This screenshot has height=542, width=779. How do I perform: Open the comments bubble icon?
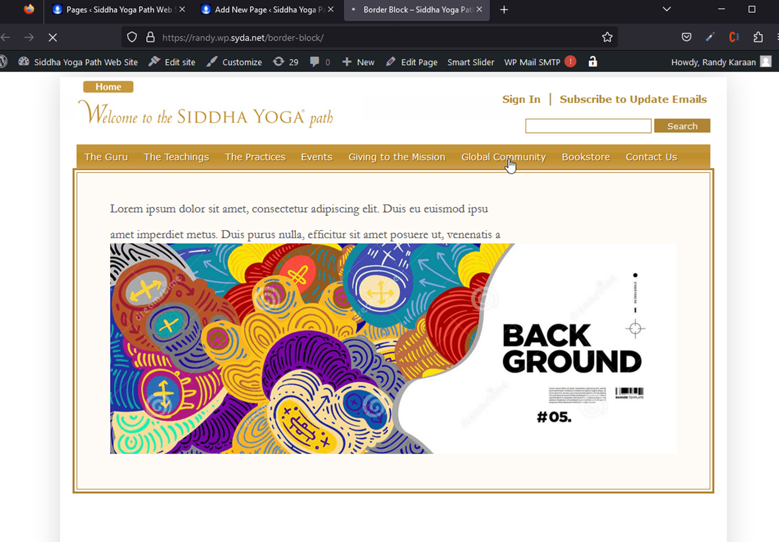click(320, 62)
